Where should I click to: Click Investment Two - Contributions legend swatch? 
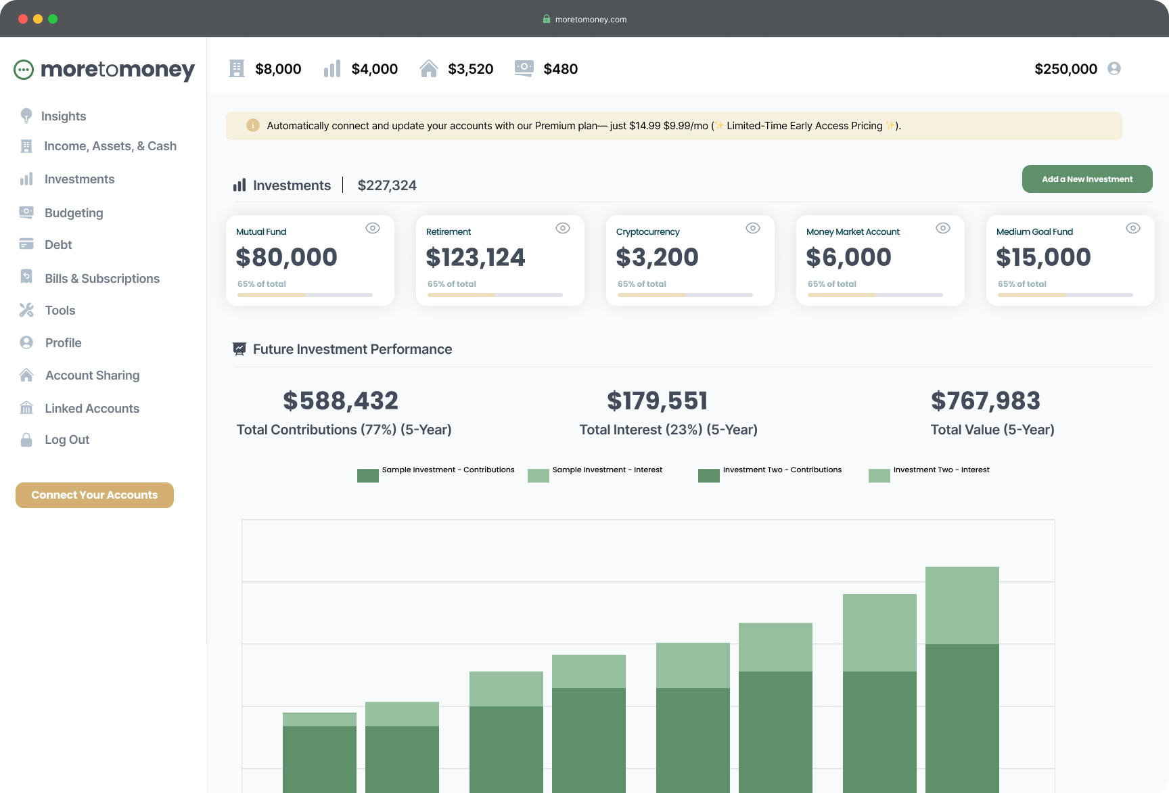[x=709, y=476]
